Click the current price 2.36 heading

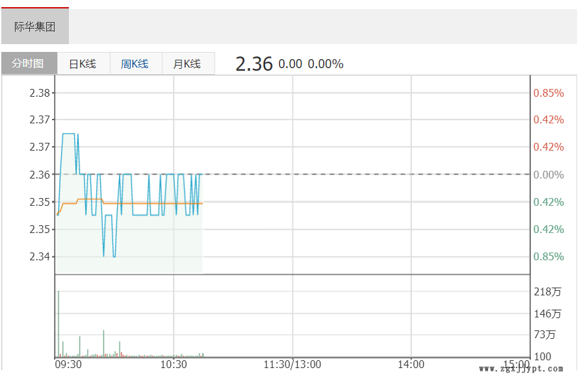(254, 64)
